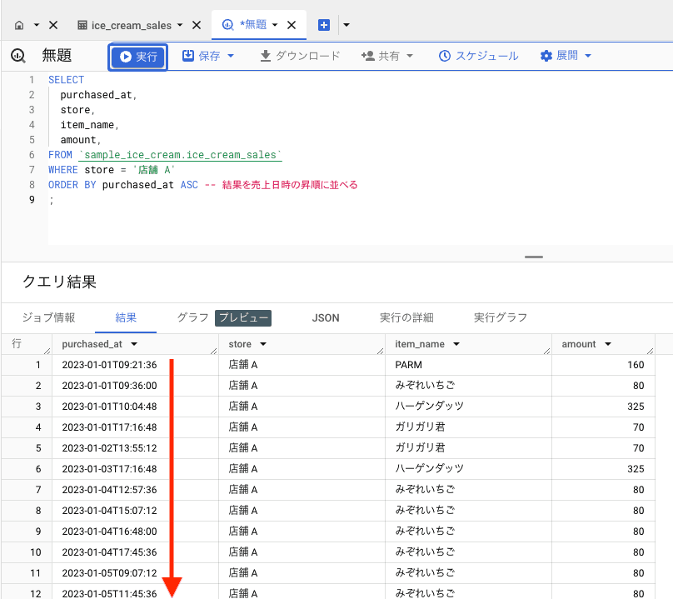Open the スケジュール schedule option
This screenshot has height=599, width=673.
click(478, 56)
